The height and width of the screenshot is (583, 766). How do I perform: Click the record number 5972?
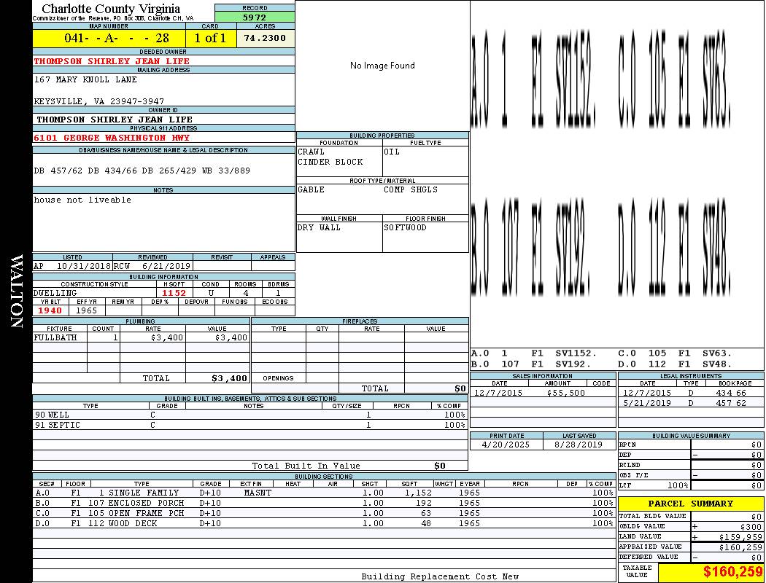pyautogui.click(x=255, y=17)
